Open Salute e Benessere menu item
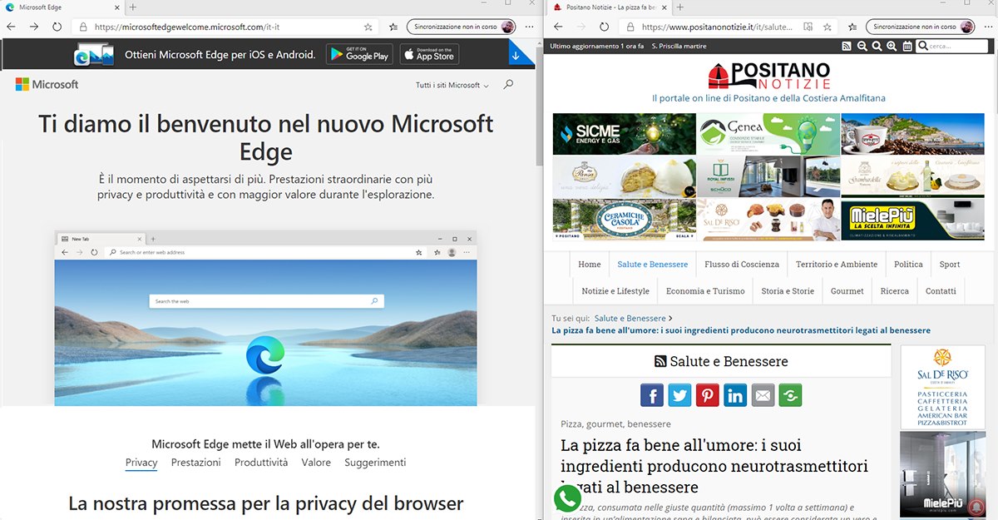Viewport: 998px width, 520px height. (x=653, y=265)
